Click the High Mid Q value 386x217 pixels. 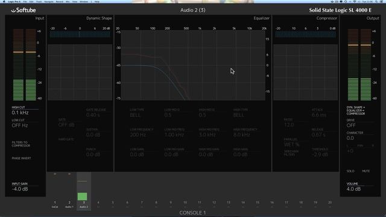click(203, 115)
